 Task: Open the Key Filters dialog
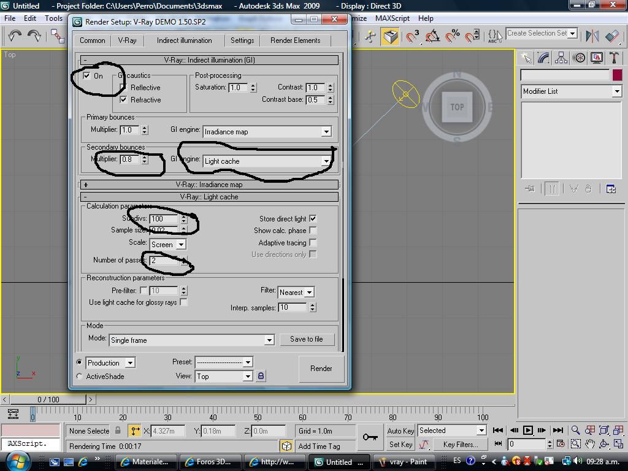[x=461, y=445]
